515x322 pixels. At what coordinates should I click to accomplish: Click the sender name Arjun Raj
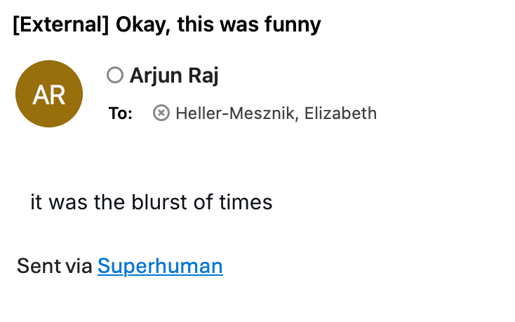pos(174,76)
